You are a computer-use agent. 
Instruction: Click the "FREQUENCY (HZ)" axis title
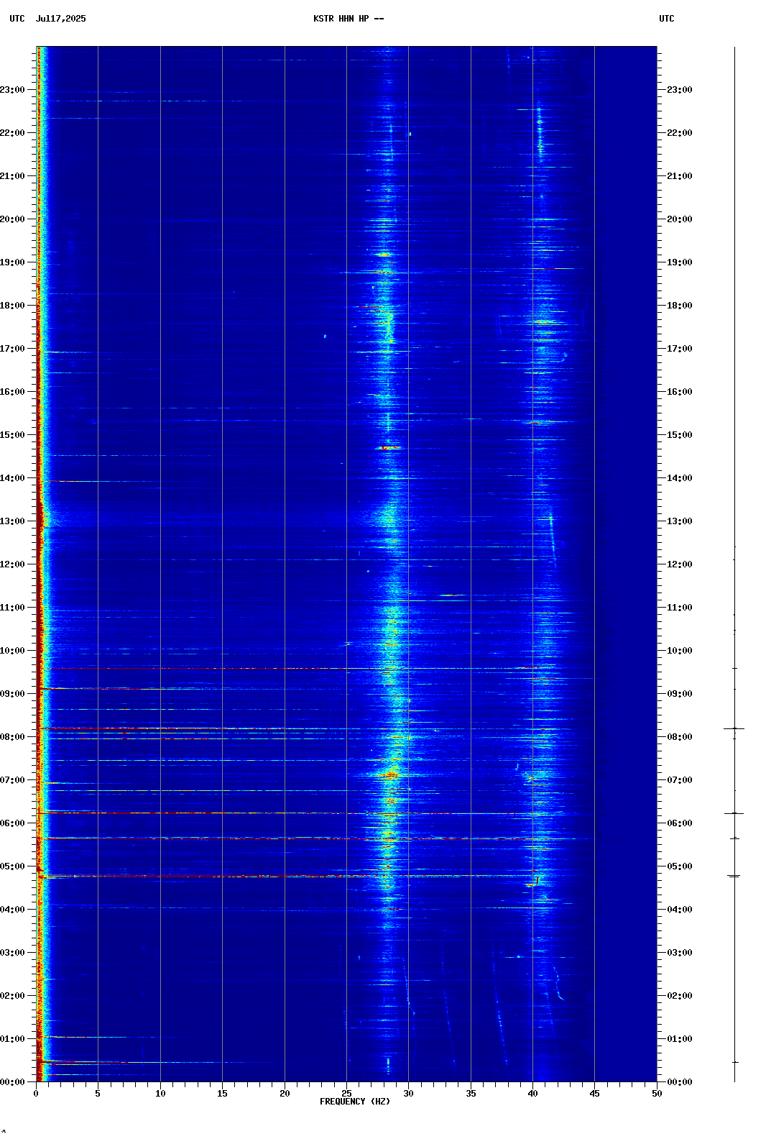(355, 1102)
